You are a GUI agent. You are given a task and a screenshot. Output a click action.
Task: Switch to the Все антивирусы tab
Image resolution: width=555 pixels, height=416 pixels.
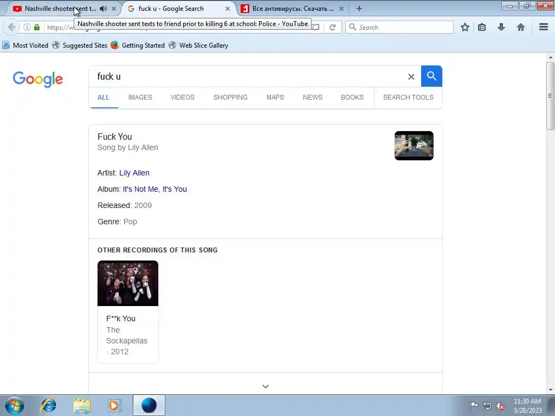pyautogui.click(x=292, y=9)
